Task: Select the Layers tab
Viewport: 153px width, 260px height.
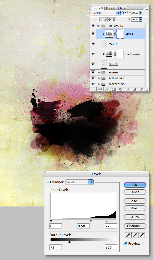Action: pos(96,8)
